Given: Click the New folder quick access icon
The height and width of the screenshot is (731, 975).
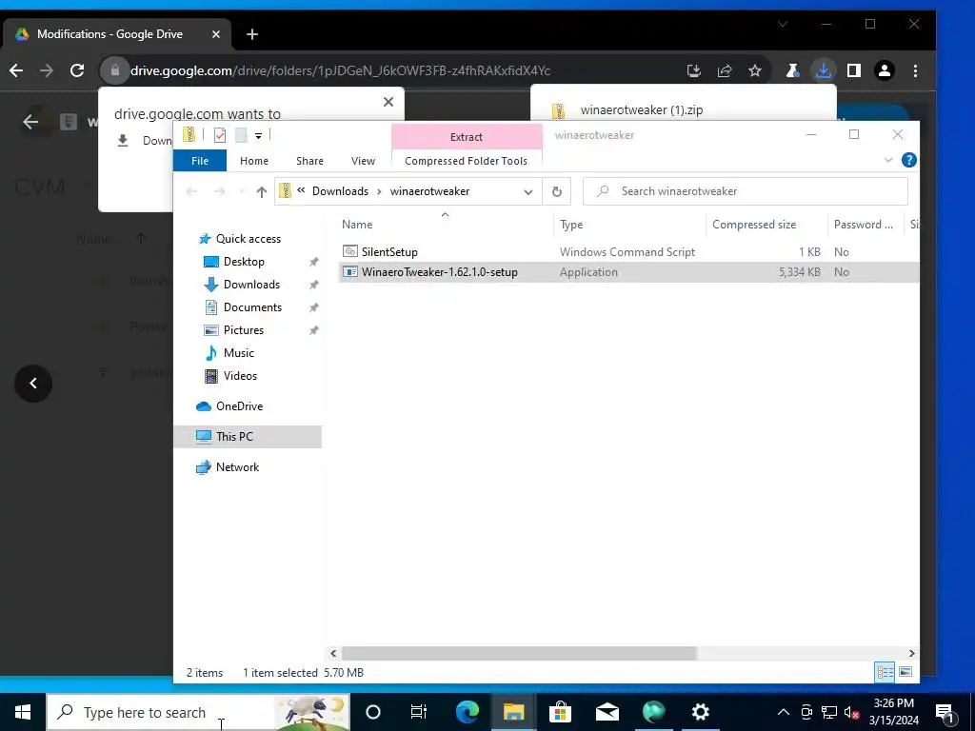Looking at the screenshot, I should click(x=241, y=135).
